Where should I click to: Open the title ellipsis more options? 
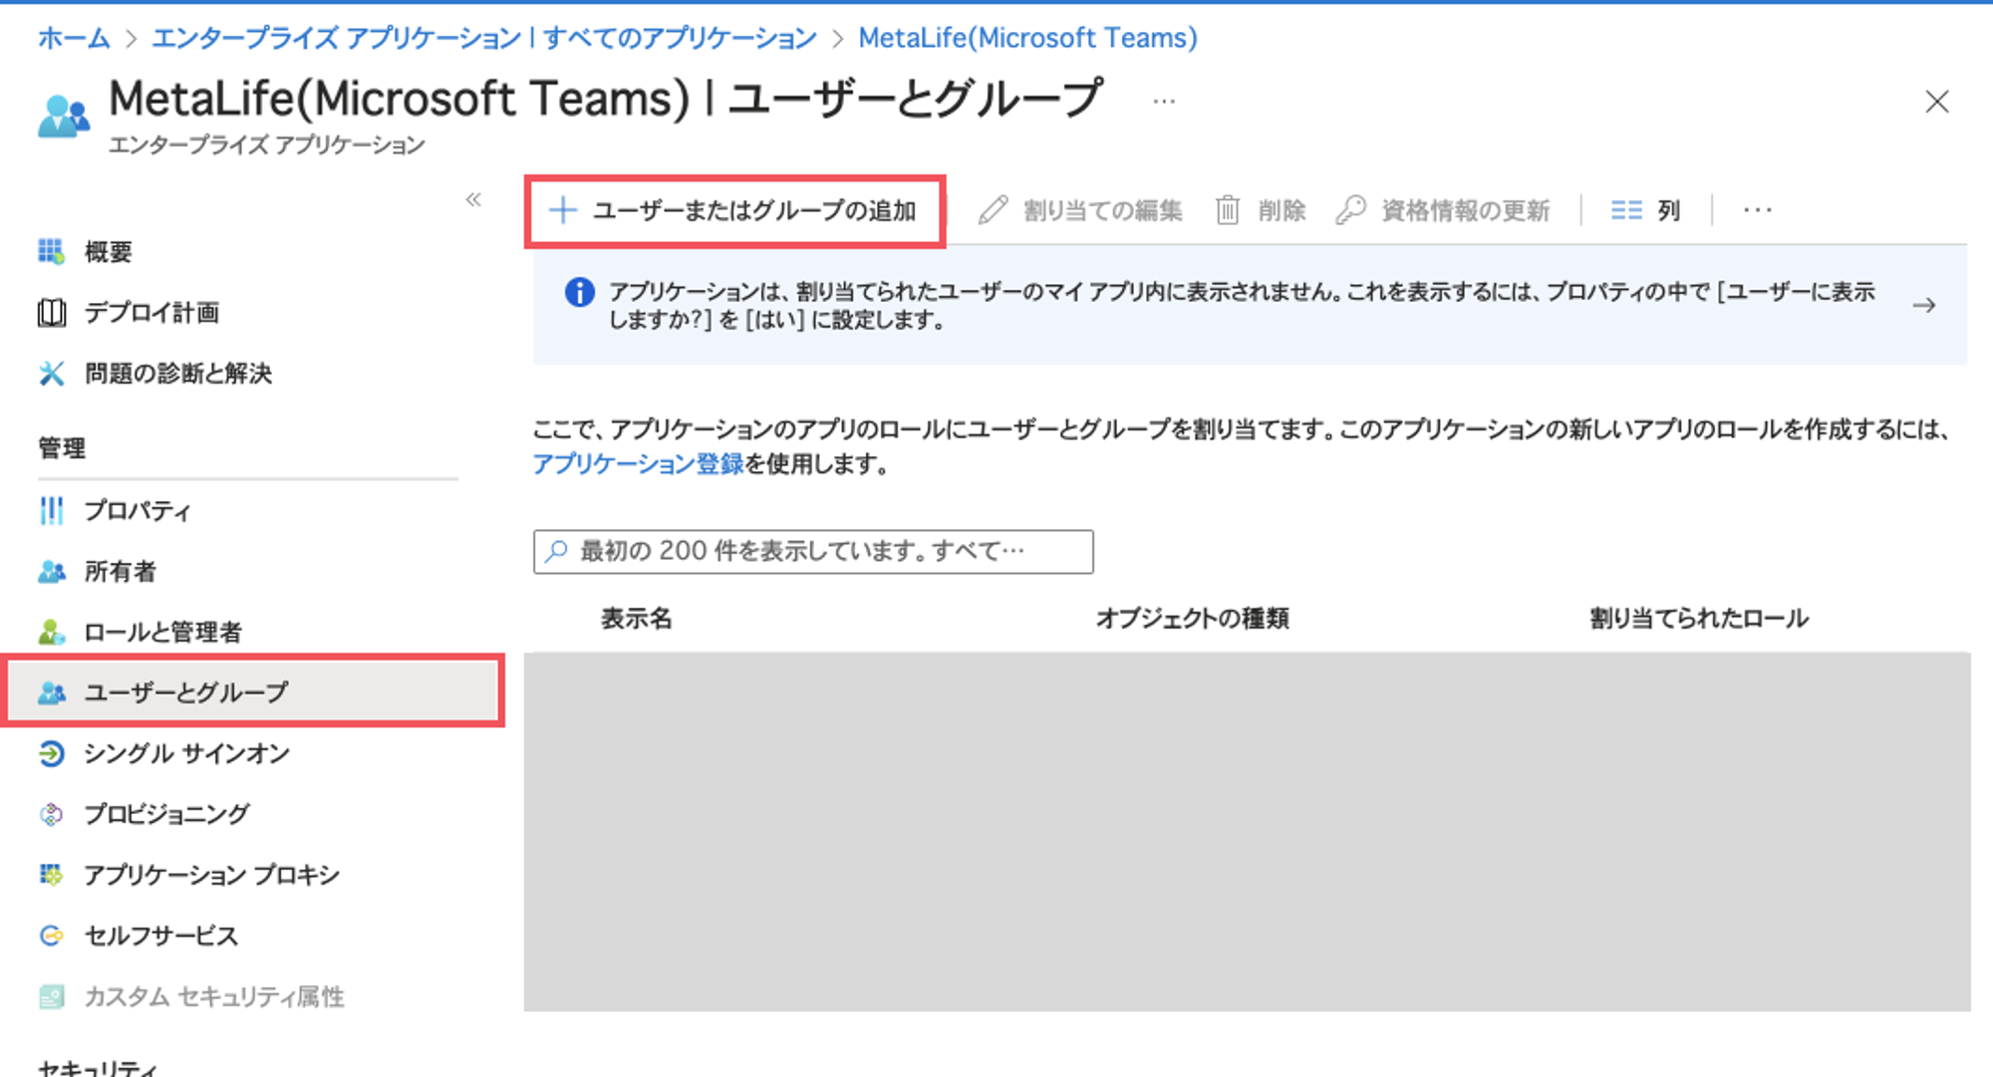click(x=1163, y=101)
